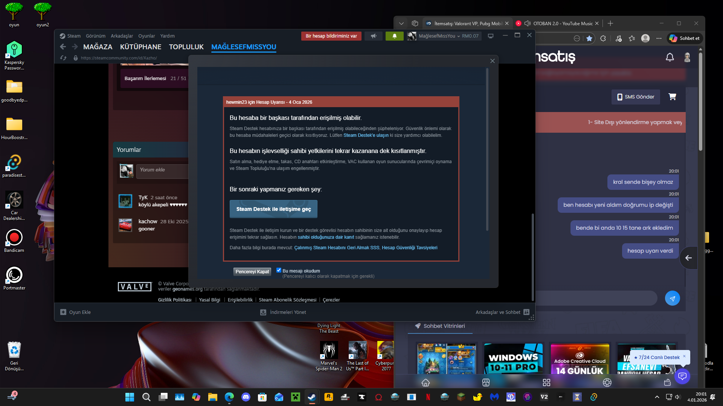
Task: Open the Windows Start menu
Action: pyautogui.click(x=130, y=397)
